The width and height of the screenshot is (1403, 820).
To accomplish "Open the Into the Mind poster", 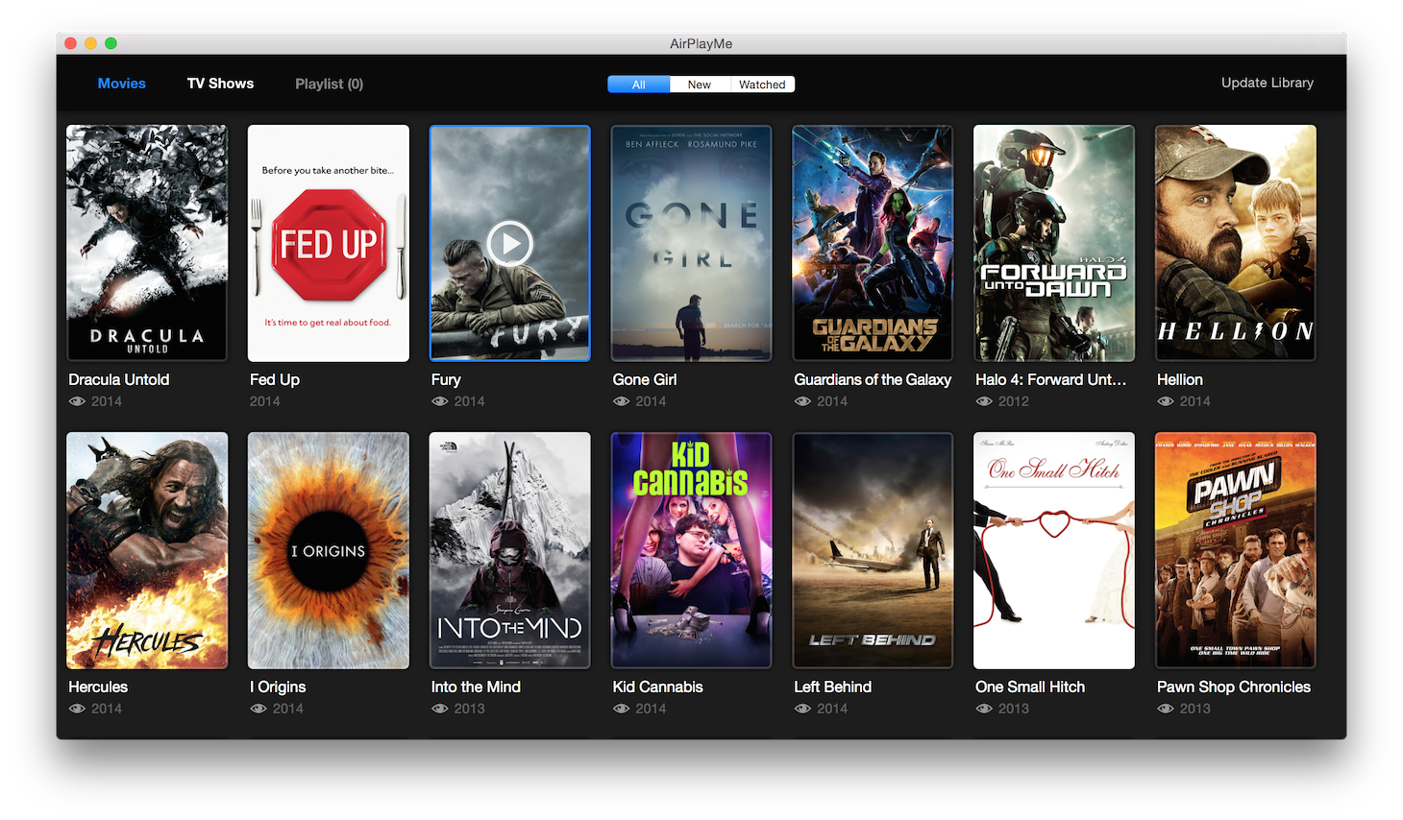I will coord(510,550).
